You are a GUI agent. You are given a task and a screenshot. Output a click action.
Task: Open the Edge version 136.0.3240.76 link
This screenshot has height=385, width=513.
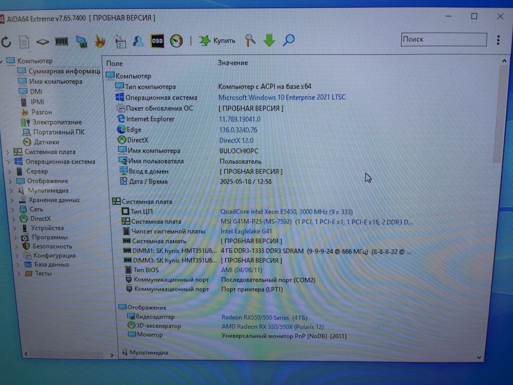click(238, 130)
